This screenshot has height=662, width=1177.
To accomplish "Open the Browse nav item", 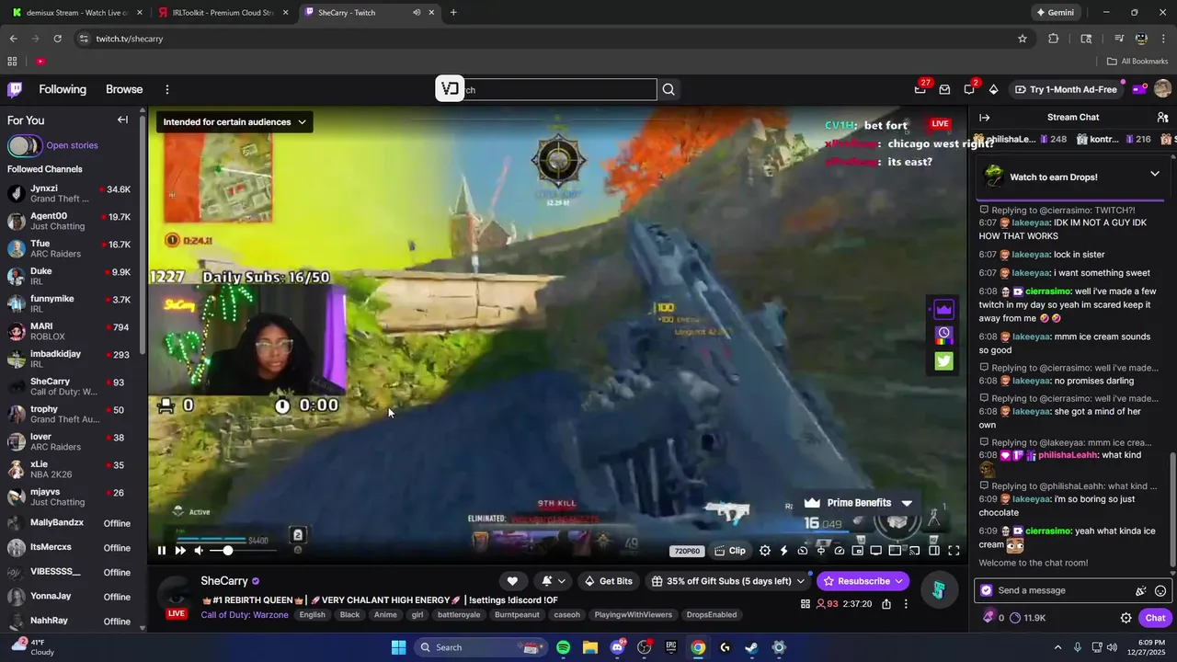I will pyautogui.click(x=124, y=89).
